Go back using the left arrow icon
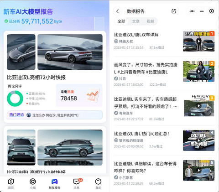 [x=117, y=11]
